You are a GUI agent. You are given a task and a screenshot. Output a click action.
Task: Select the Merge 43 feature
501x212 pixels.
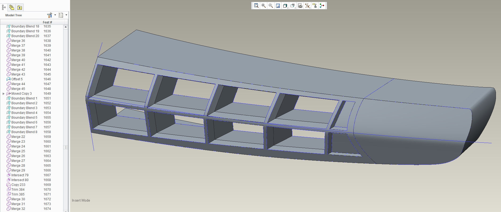(18, 74)
